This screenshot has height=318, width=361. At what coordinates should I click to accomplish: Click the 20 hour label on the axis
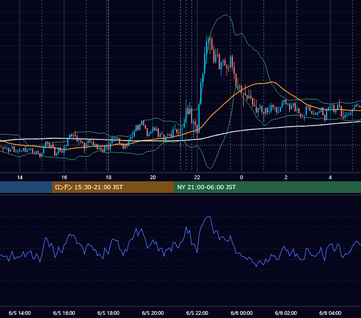coord(153,178)
